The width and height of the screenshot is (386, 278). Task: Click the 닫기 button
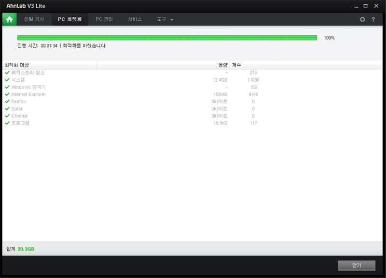357,265
